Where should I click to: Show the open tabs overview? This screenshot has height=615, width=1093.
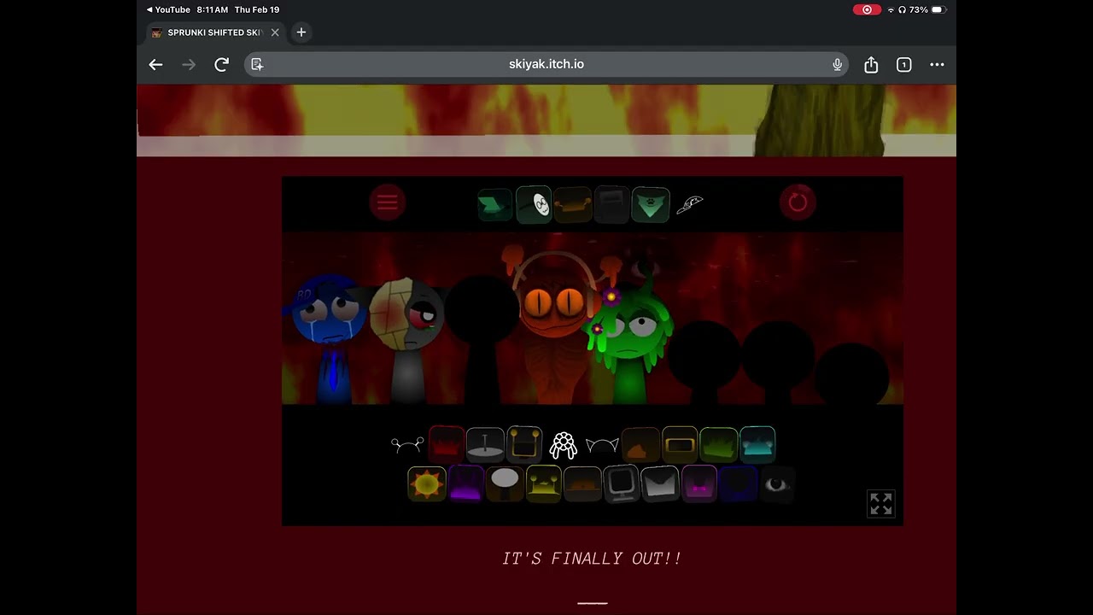(x=903, y=64)
